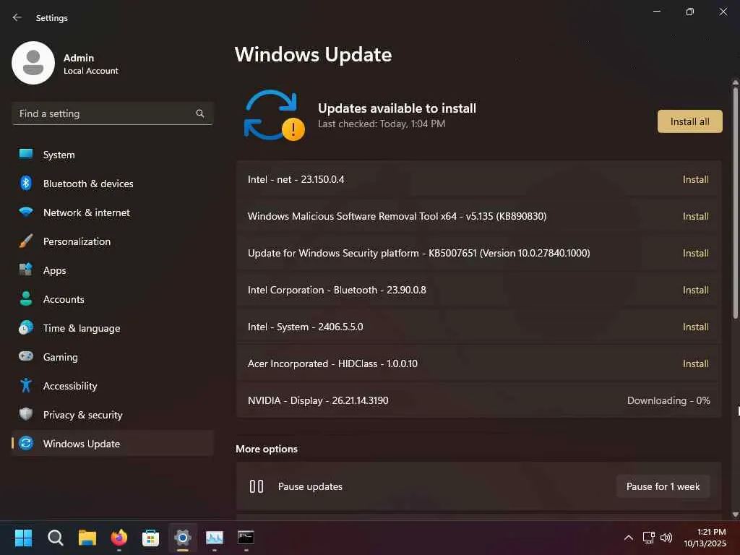Image resolution: width=740 pixels, height=555 pixels.
Task: Open Gaming settings
Action: click(112, 356)
